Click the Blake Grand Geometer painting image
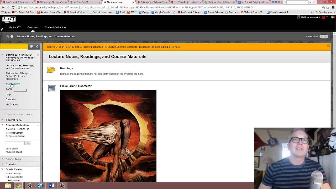Image resolution: width=336 pixels, height=189 pixels. pyautogui.click(x=108, y=136)
